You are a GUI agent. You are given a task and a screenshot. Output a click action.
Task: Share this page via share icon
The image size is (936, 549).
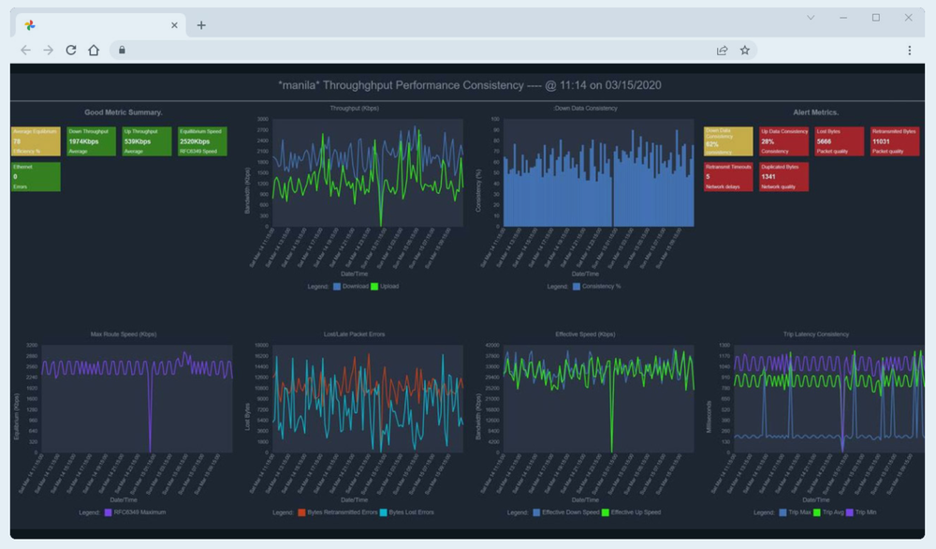coord(722,51)
